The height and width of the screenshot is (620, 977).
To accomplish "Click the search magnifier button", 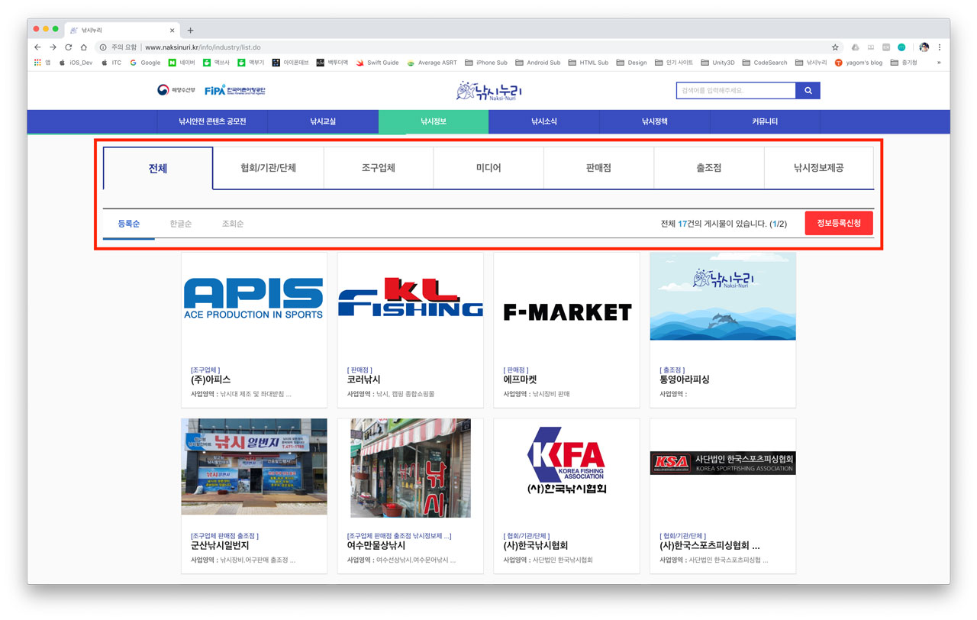I will pyautogui.click(x=808, y=91).
